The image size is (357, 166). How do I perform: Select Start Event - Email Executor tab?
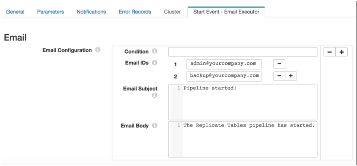(x=226, y=12)
